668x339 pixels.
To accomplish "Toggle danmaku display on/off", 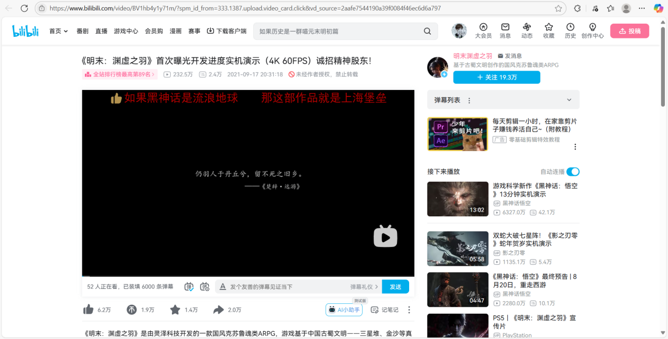I will [189, 287].
